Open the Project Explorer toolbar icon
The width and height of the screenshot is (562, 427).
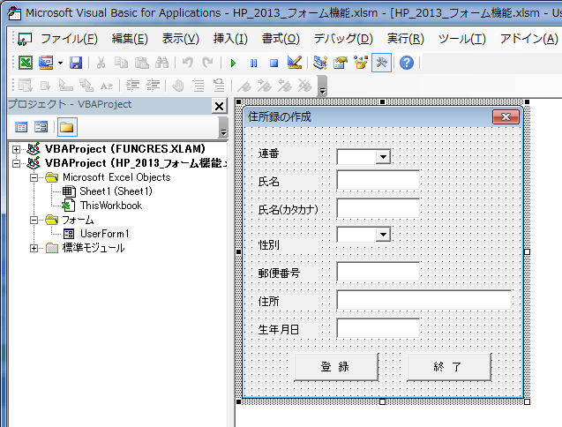click(x=319, y=64)
